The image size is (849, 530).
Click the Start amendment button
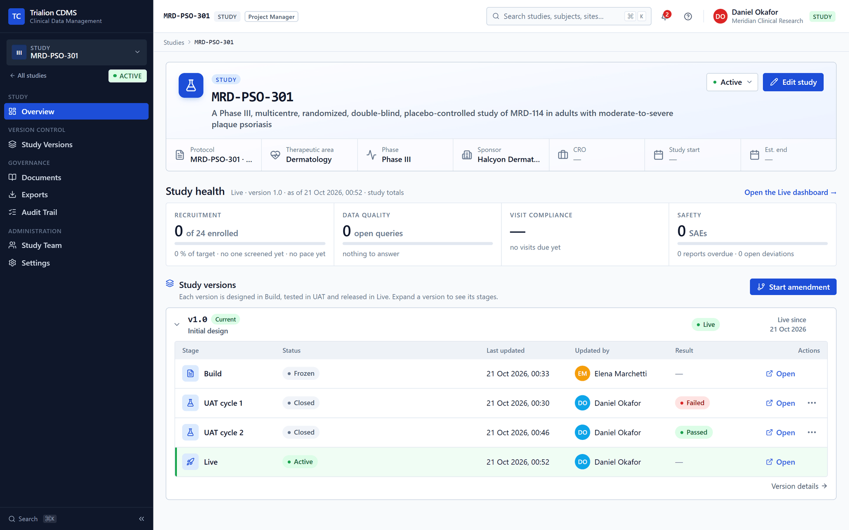pyautogui.click(x=793, y=287)
